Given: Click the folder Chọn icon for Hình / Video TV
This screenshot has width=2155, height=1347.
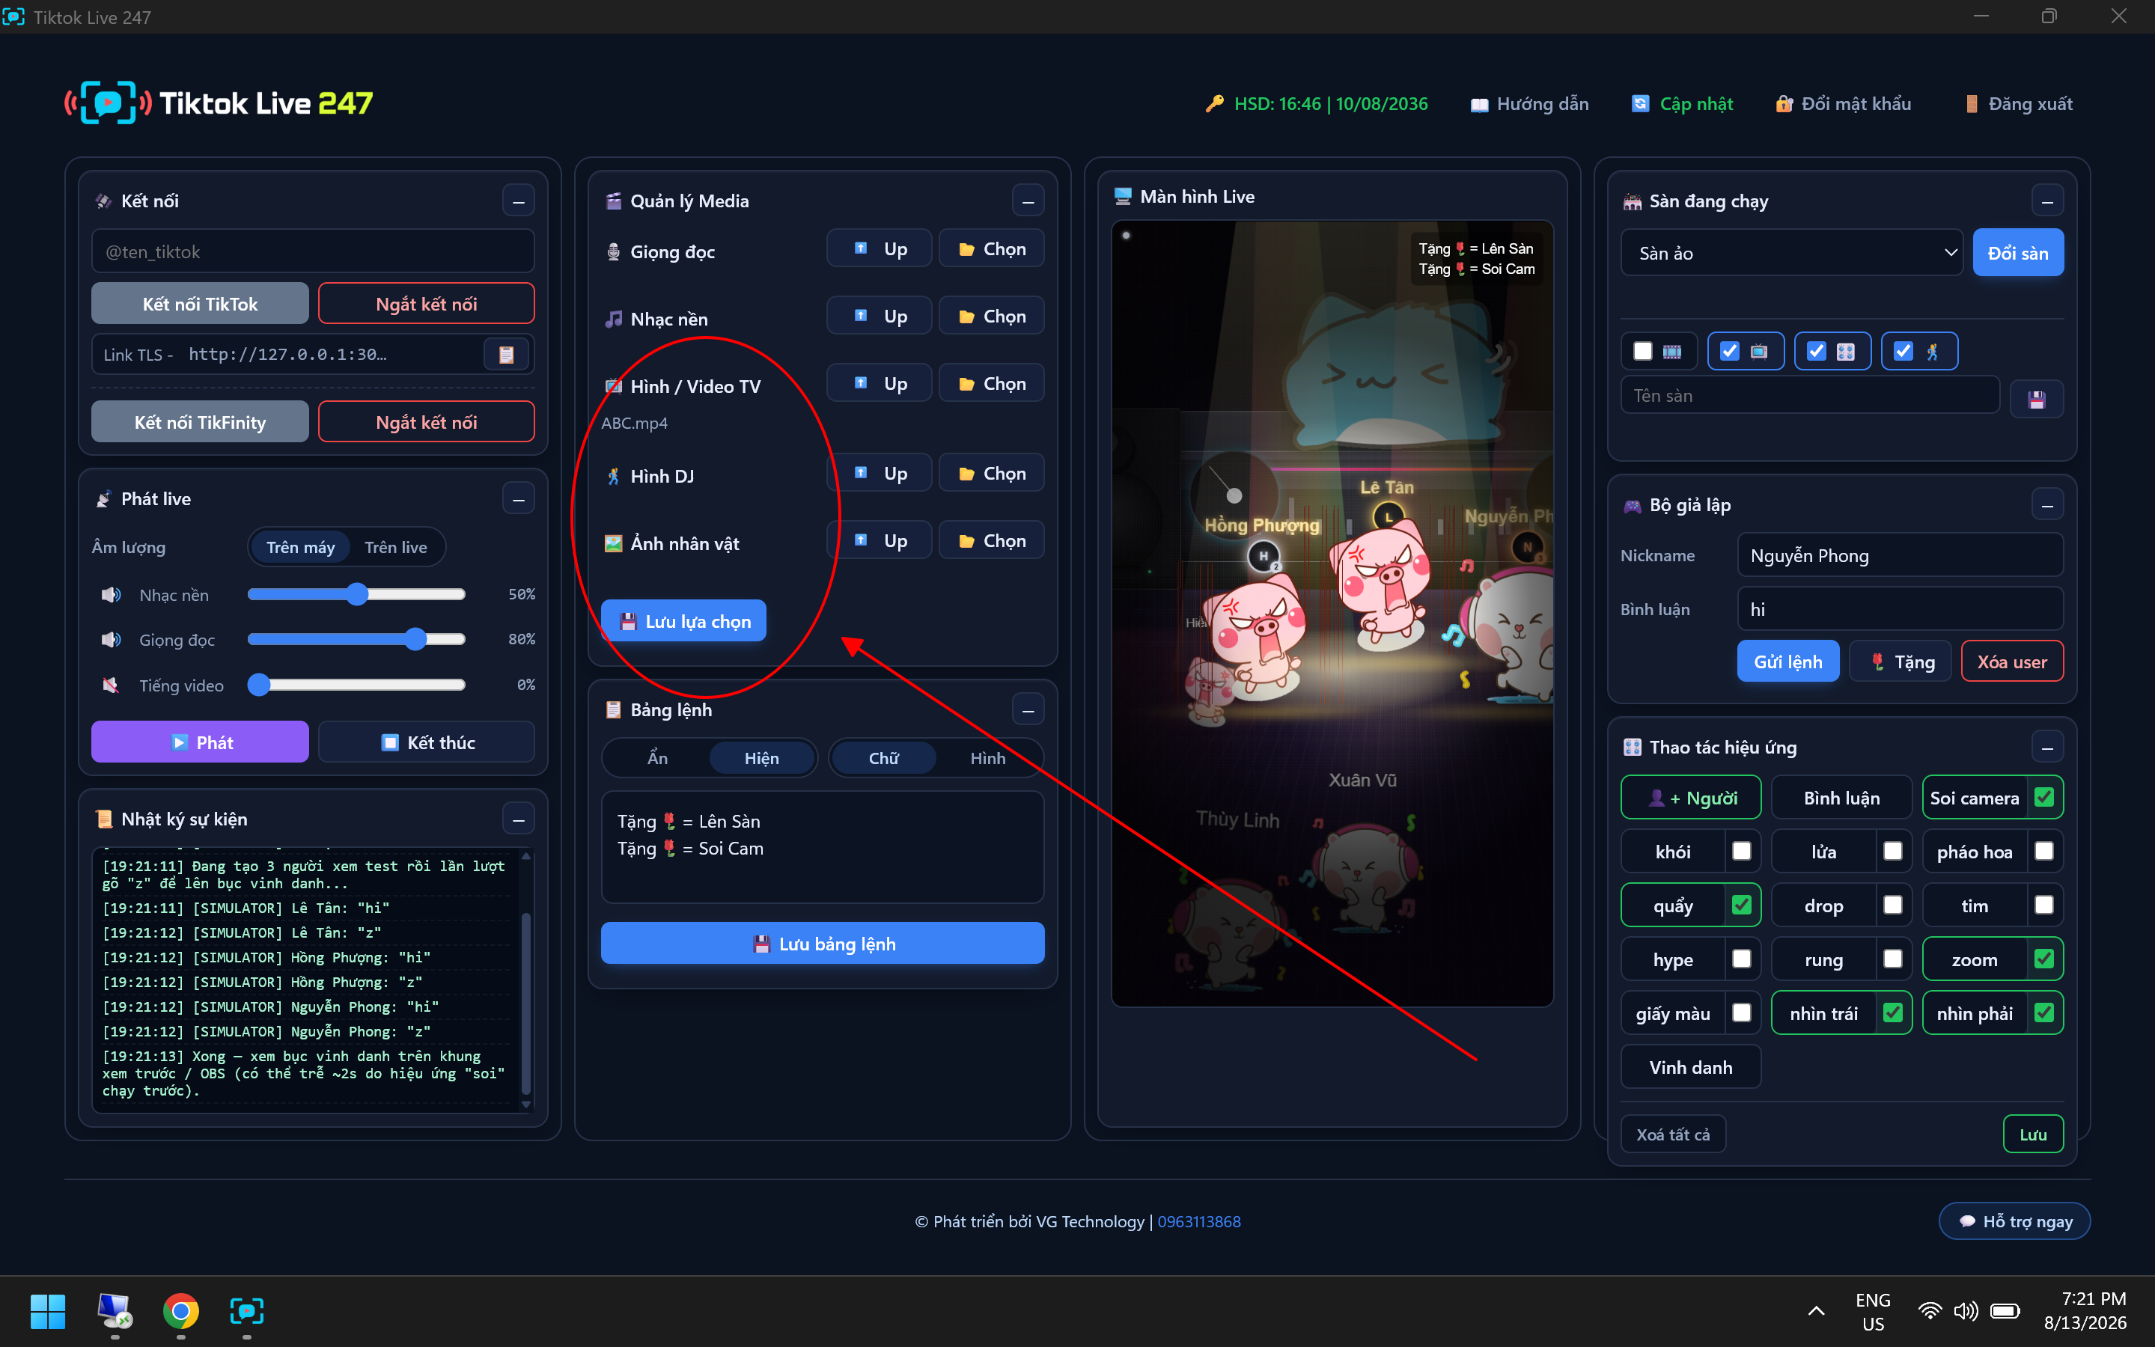Looking at the screenshot, I should click(x=966, y=384).
